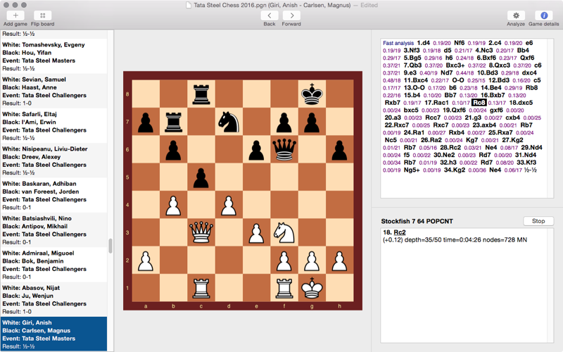
Task: Step forward one move with Forward arrow
Action: [291, 15]
